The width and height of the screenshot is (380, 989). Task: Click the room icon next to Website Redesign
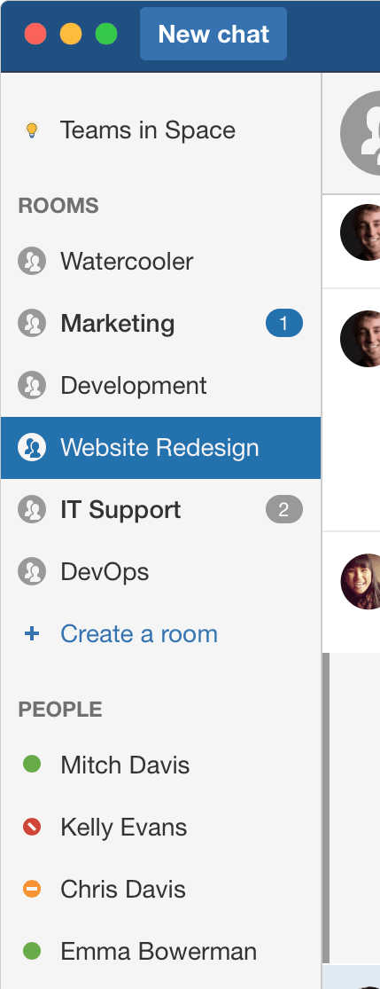pos(32,448)
